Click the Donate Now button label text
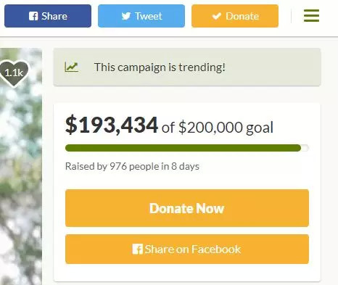 pos(187,208)
